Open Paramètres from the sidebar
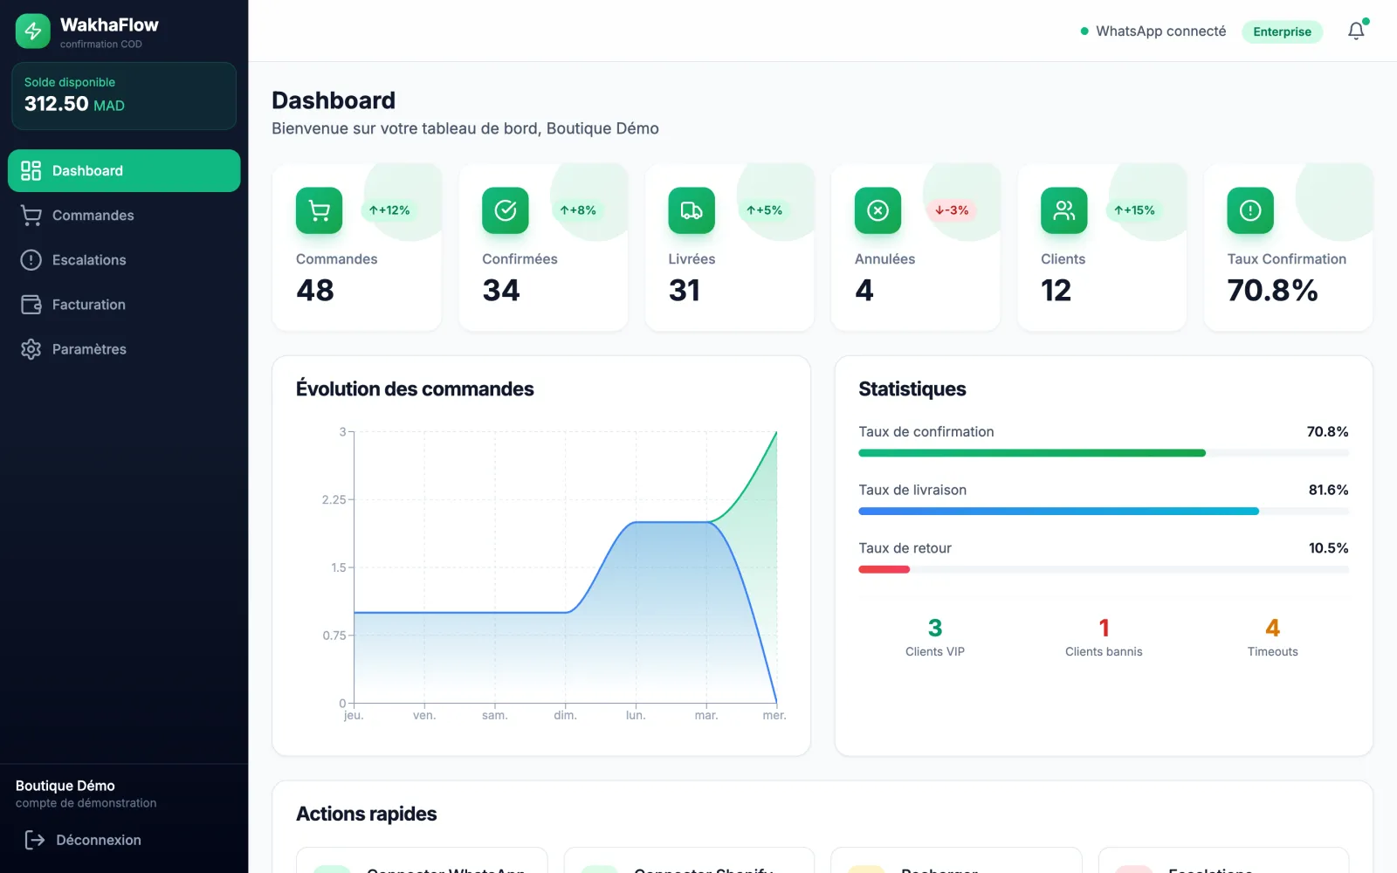 click(124, 349)
